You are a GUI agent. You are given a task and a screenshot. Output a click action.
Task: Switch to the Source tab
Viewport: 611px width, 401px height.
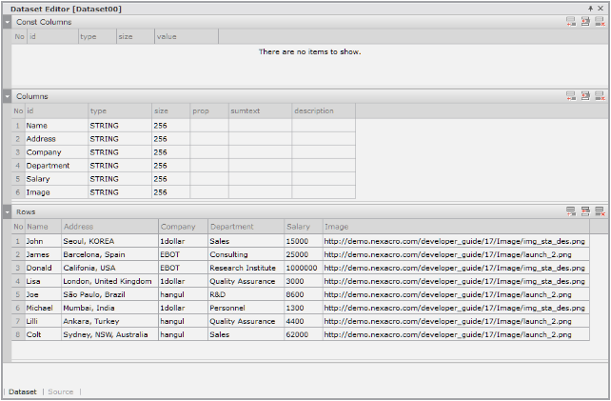[x=61, y=391]
